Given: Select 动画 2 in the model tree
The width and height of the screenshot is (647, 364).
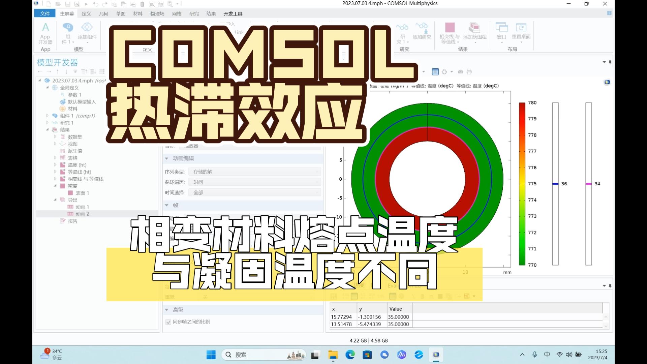Looking at the screenshot, I should click(82, 214).
